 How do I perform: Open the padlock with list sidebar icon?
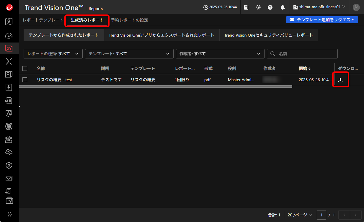[9, 100]
